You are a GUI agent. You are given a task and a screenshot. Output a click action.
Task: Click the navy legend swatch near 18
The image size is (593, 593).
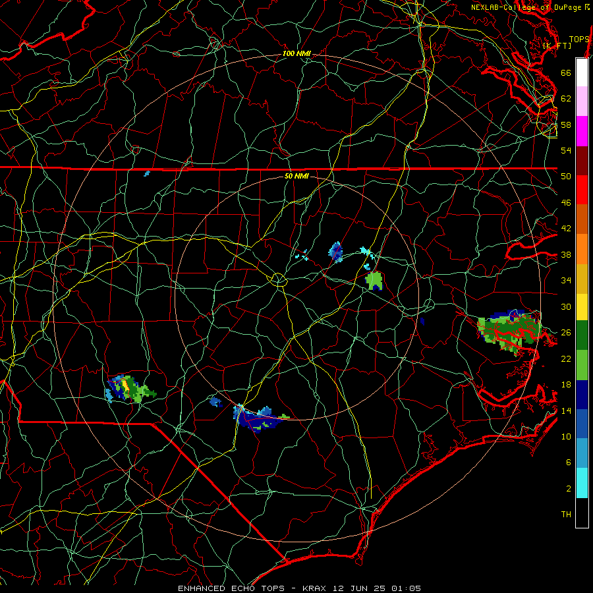pyautogui.click(x=582, y=395)
